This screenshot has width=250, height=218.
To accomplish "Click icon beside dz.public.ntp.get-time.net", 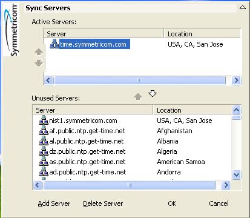I will coord(44,151).
